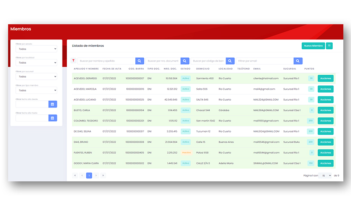Open Acciones for ACEVEDO, GERARDO

pyautogui.click(x=325, y=79)
